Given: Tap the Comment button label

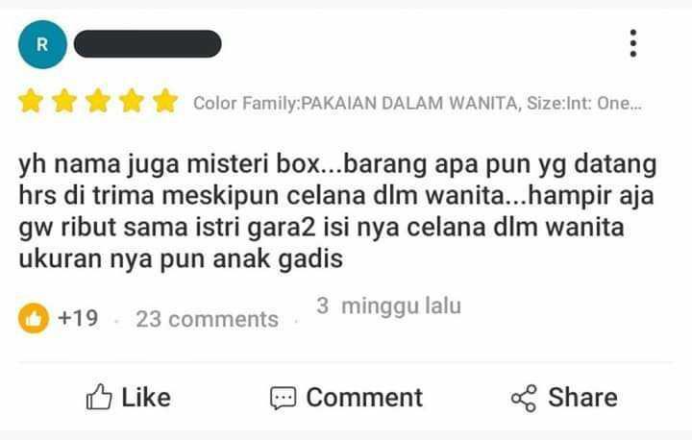Looking at the screenshot, I should pyautogui.click(x=364, y=397).
